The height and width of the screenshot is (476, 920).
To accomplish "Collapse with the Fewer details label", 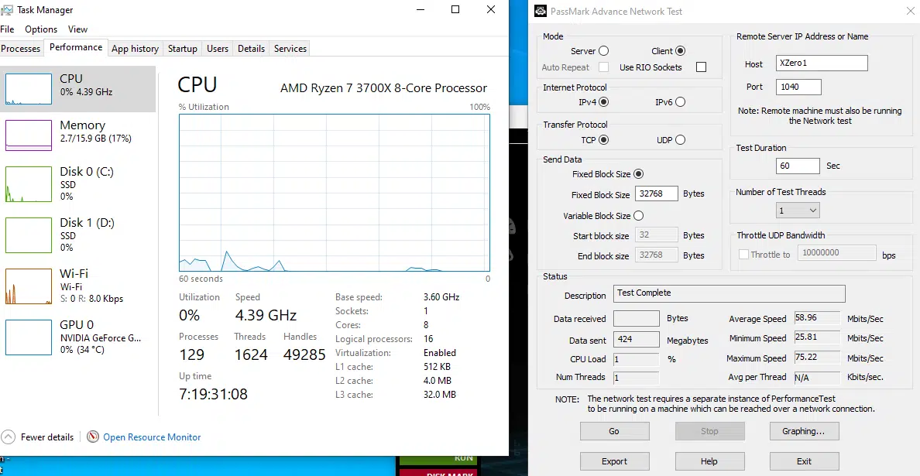I will coord(47,437).
